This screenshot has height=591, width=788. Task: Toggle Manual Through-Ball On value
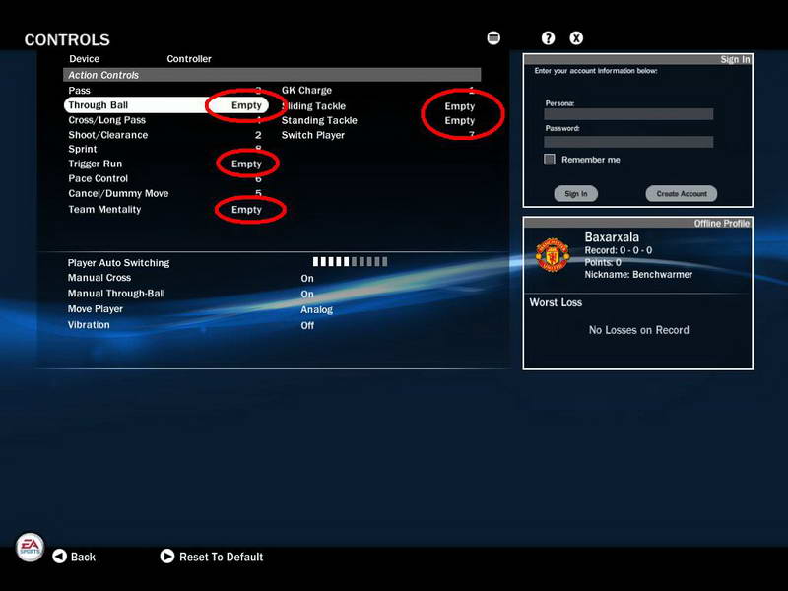(x=307, y=294)
